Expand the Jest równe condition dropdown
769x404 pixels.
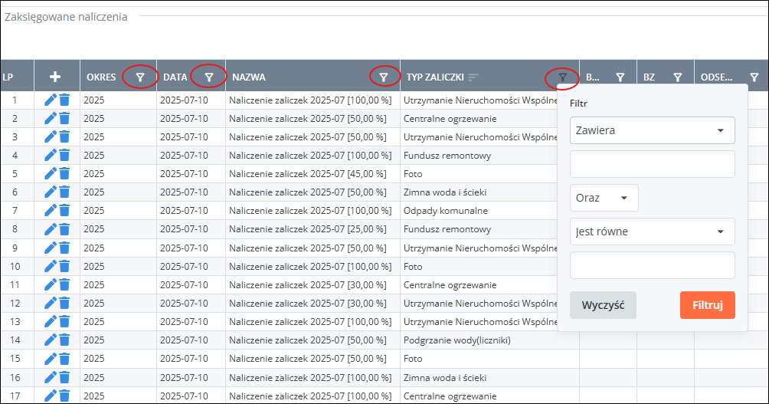652,232
